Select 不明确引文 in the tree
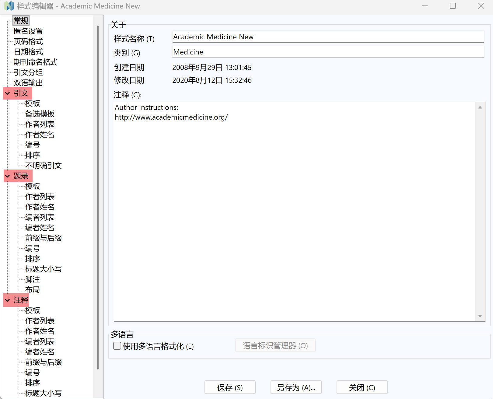This screenshot has height=399, width=493. tap(44, 166)
